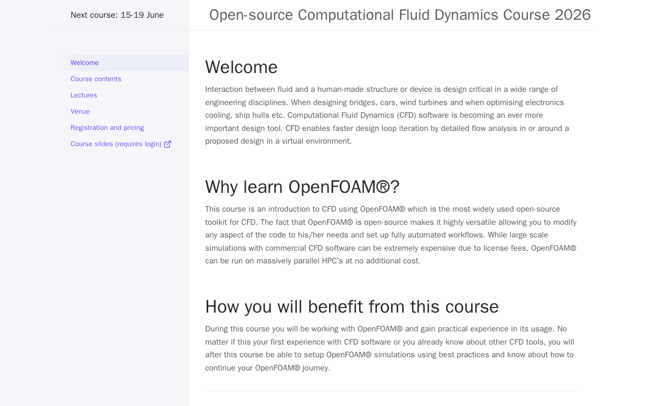650x406 pixels.
Task: Click the Open-source CFD Course 2026 page title
Action: pyautogui.click(x=400, y=15)
